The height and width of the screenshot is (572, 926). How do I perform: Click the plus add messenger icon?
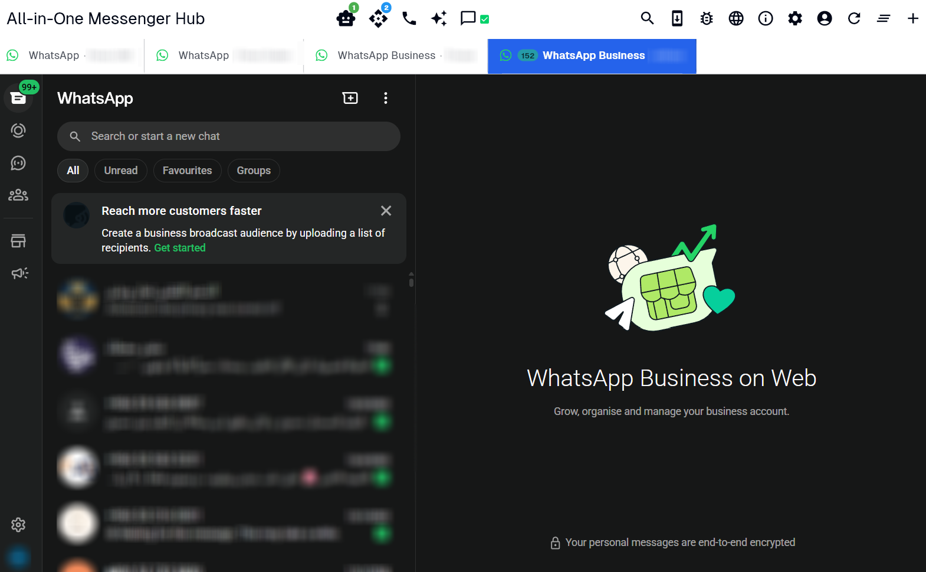point(912,18)
